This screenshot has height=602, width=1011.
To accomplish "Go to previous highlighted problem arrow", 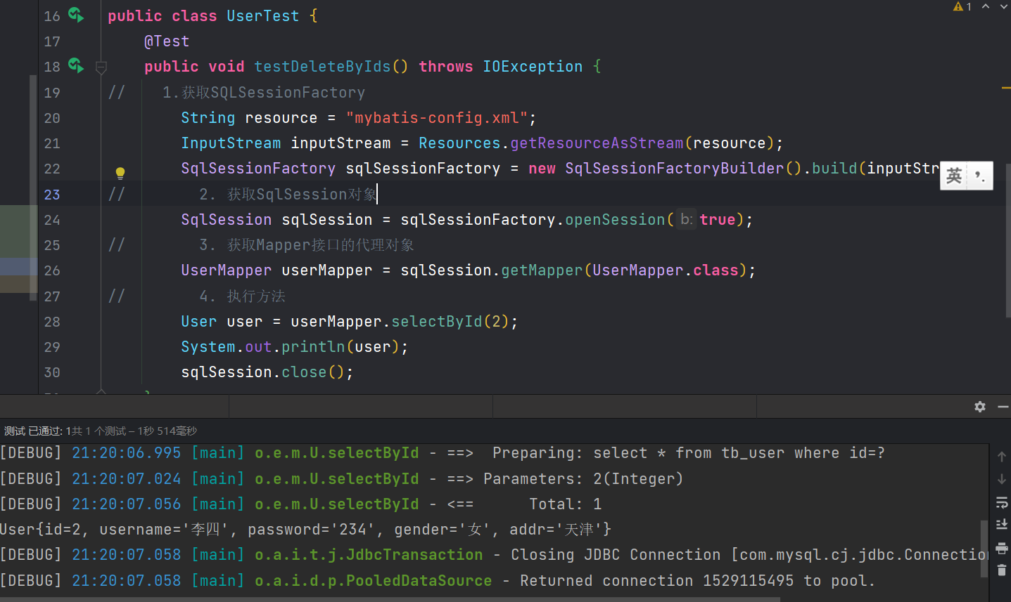I will pyautogui.click(x=986, y=6).
